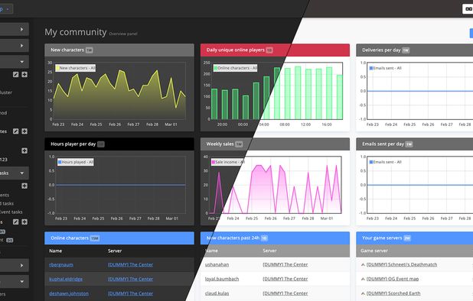473x301 pixels.
Task: Select the 'd tasks' sidebar entry
Action: (7, 203)
